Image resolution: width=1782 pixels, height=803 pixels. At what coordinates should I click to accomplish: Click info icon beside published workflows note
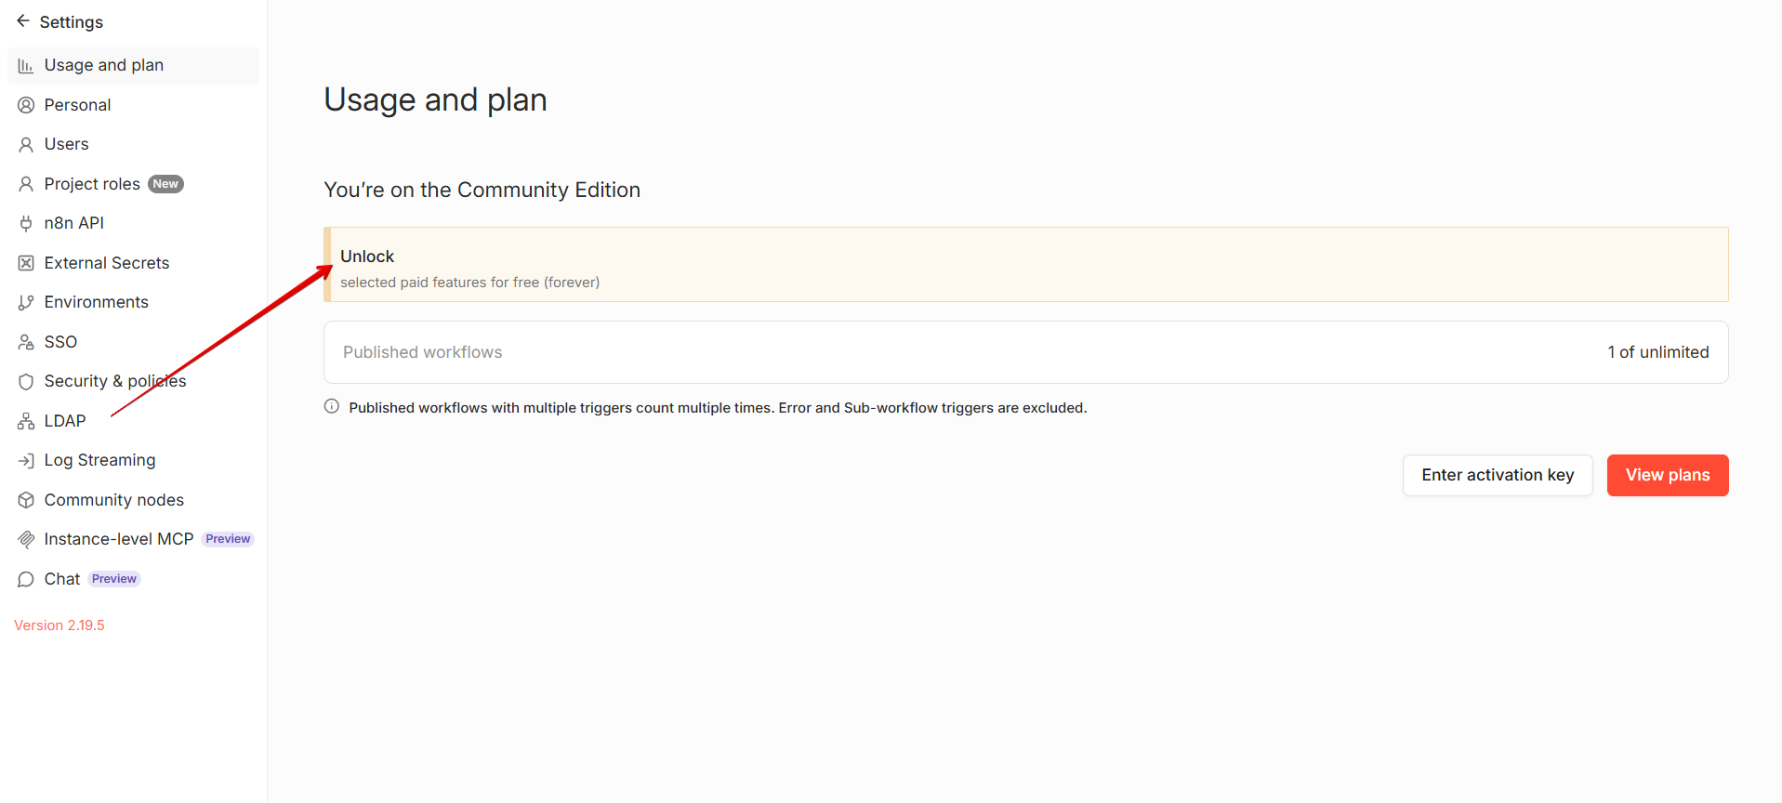pos(332,406)
